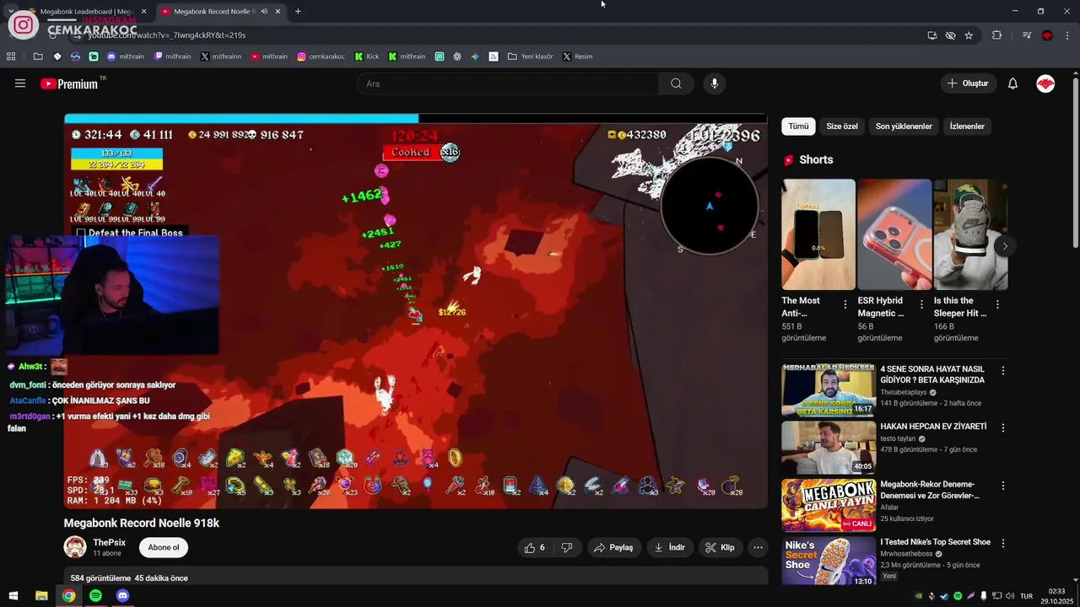
Task: Show next Shorts with right arrow
Action: click(1004, 246)
